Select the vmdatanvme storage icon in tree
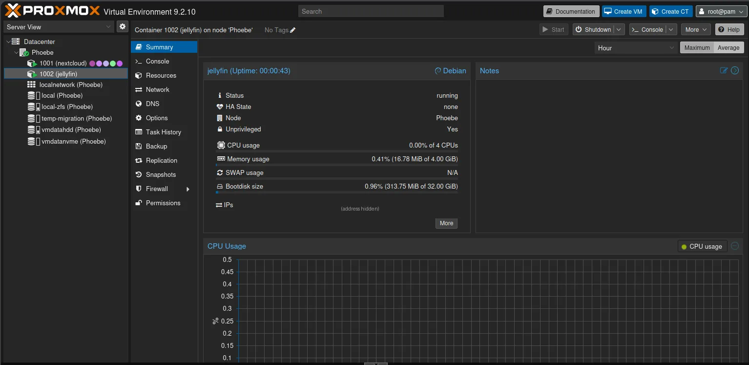This screenshot has width=749, height=365. point(33,142)
